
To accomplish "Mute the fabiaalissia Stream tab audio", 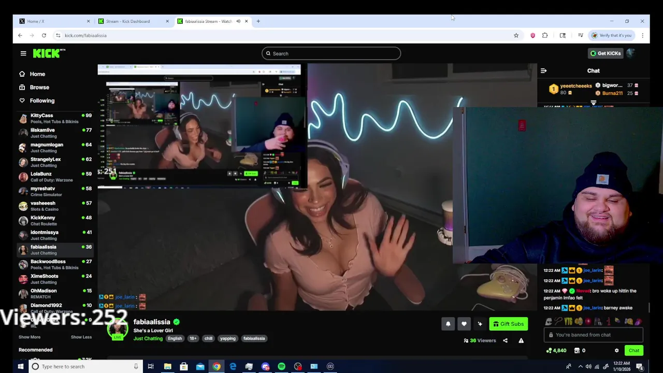I will [238, 21].
